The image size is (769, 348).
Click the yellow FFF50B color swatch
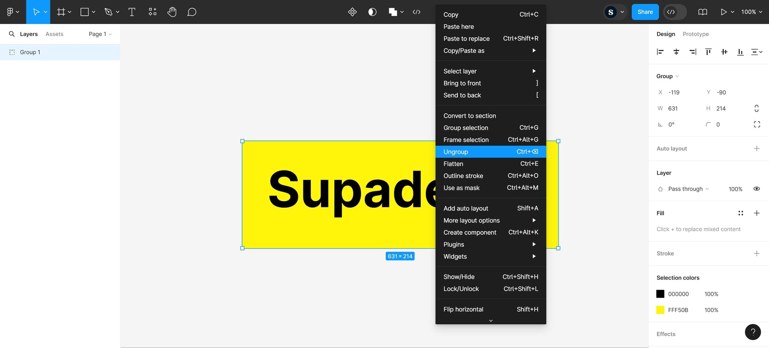coord(660,310)
